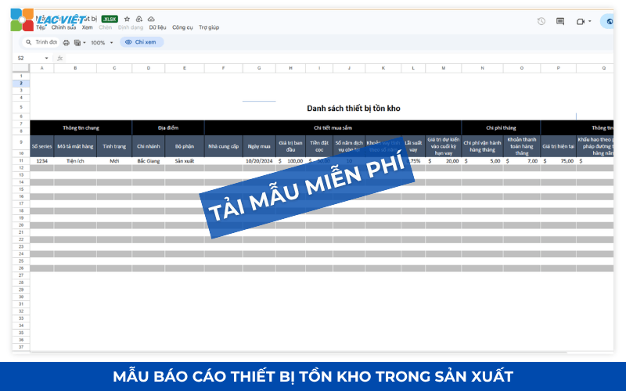Expand the filter views dropdown arrow
626x391 pixels.
point(85,43)
